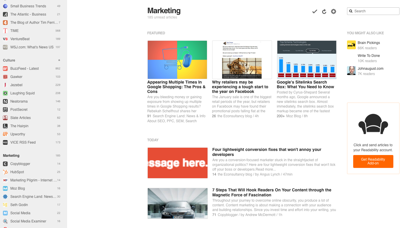The image size is (408, 228).
Task: Click the Upworthy feed icon
Action: pos(5,134)
